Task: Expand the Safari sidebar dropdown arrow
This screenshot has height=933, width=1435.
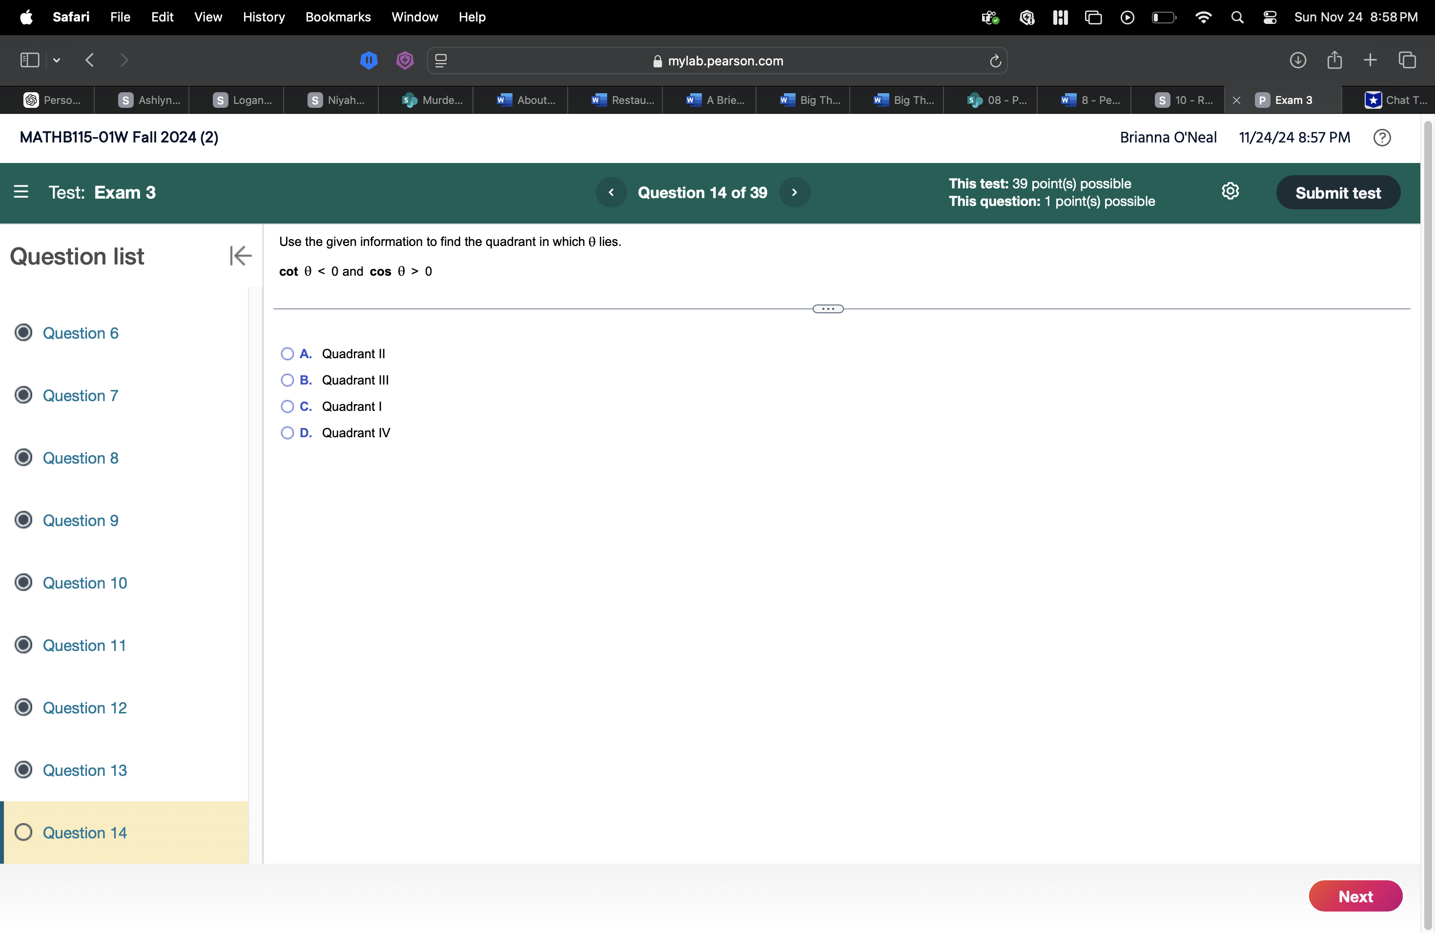Action: click(x=57, y=61)
